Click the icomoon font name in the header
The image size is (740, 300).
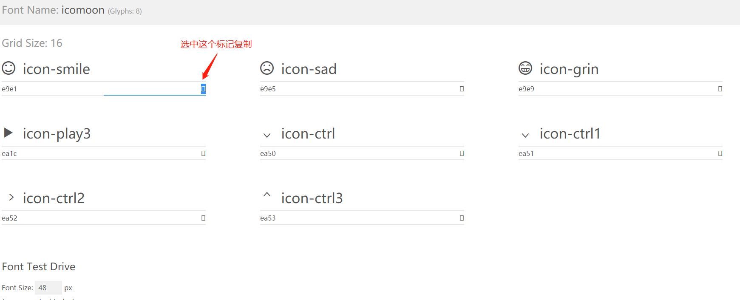(83, 10)
